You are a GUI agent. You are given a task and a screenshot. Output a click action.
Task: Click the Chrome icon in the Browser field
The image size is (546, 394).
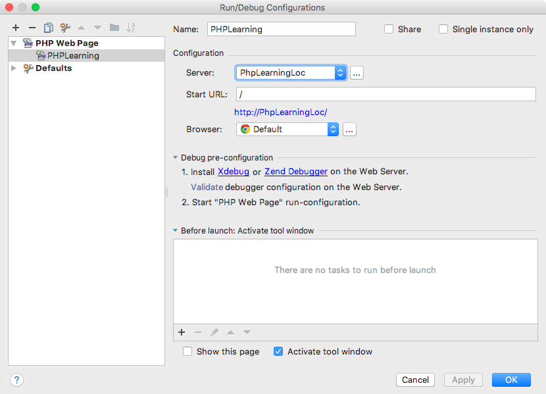245,129
